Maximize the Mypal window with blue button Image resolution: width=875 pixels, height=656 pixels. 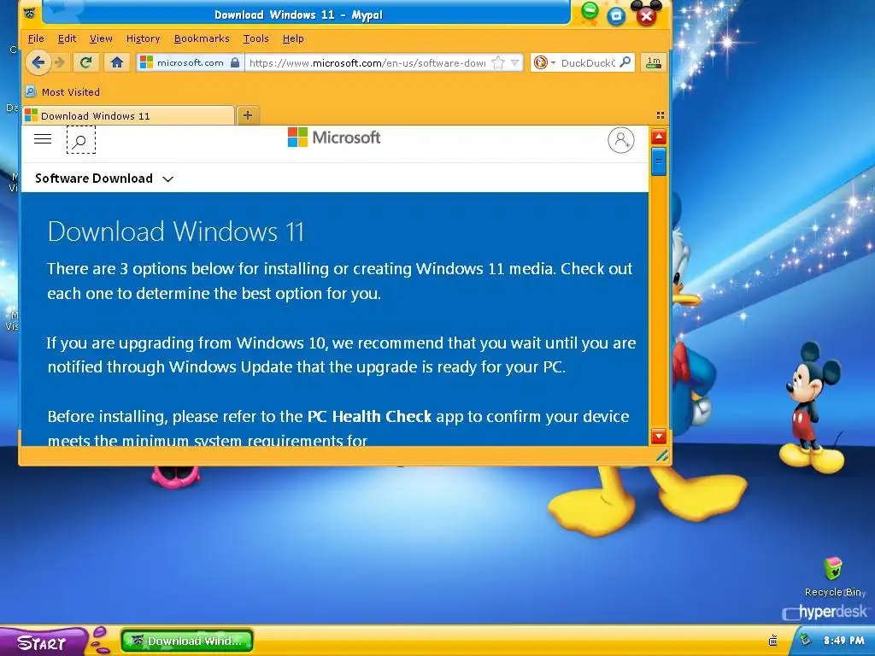(616, 15)
